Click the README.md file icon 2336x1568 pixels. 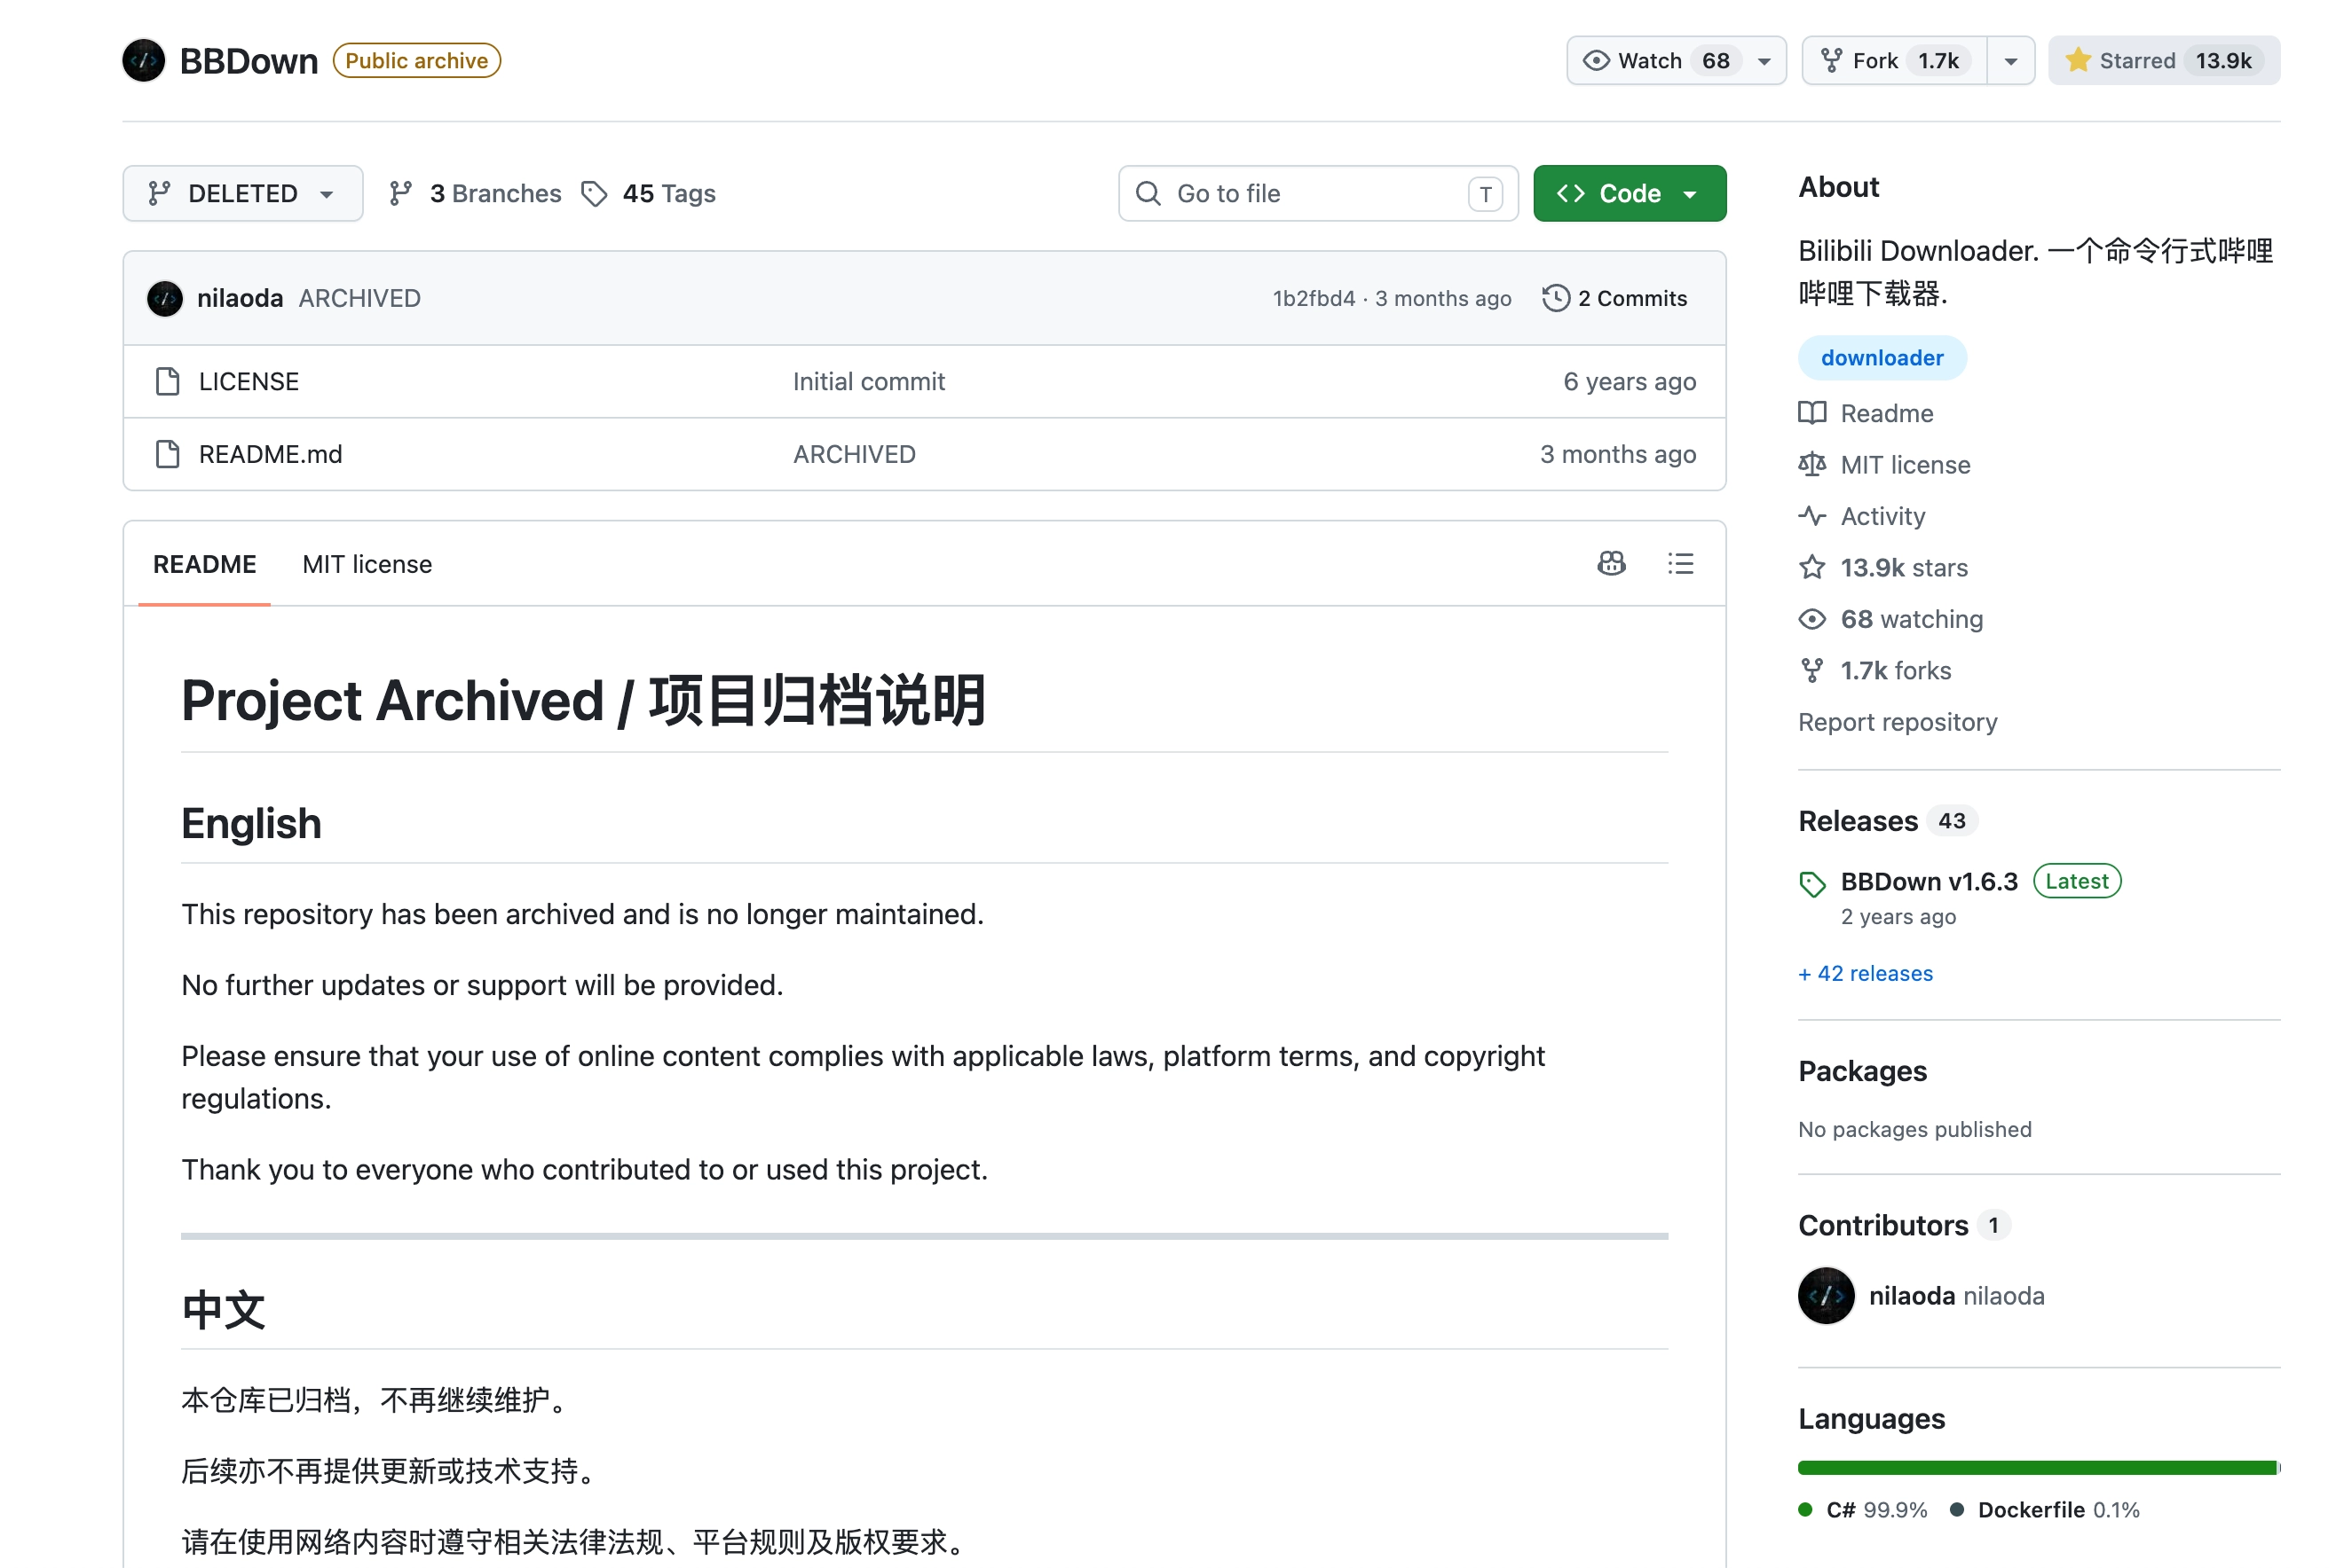(x=168, y=454)
